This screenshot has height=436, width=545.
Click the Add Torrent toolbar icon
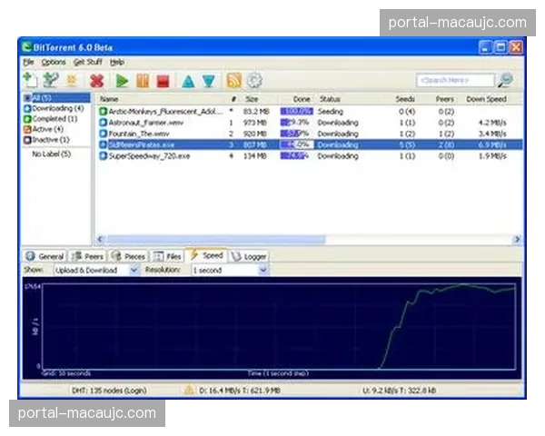[x=30, y=81]
